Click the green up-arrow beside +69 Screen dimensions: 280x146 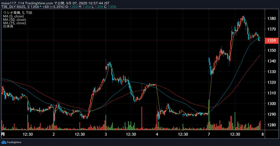[x=40, y=7]
